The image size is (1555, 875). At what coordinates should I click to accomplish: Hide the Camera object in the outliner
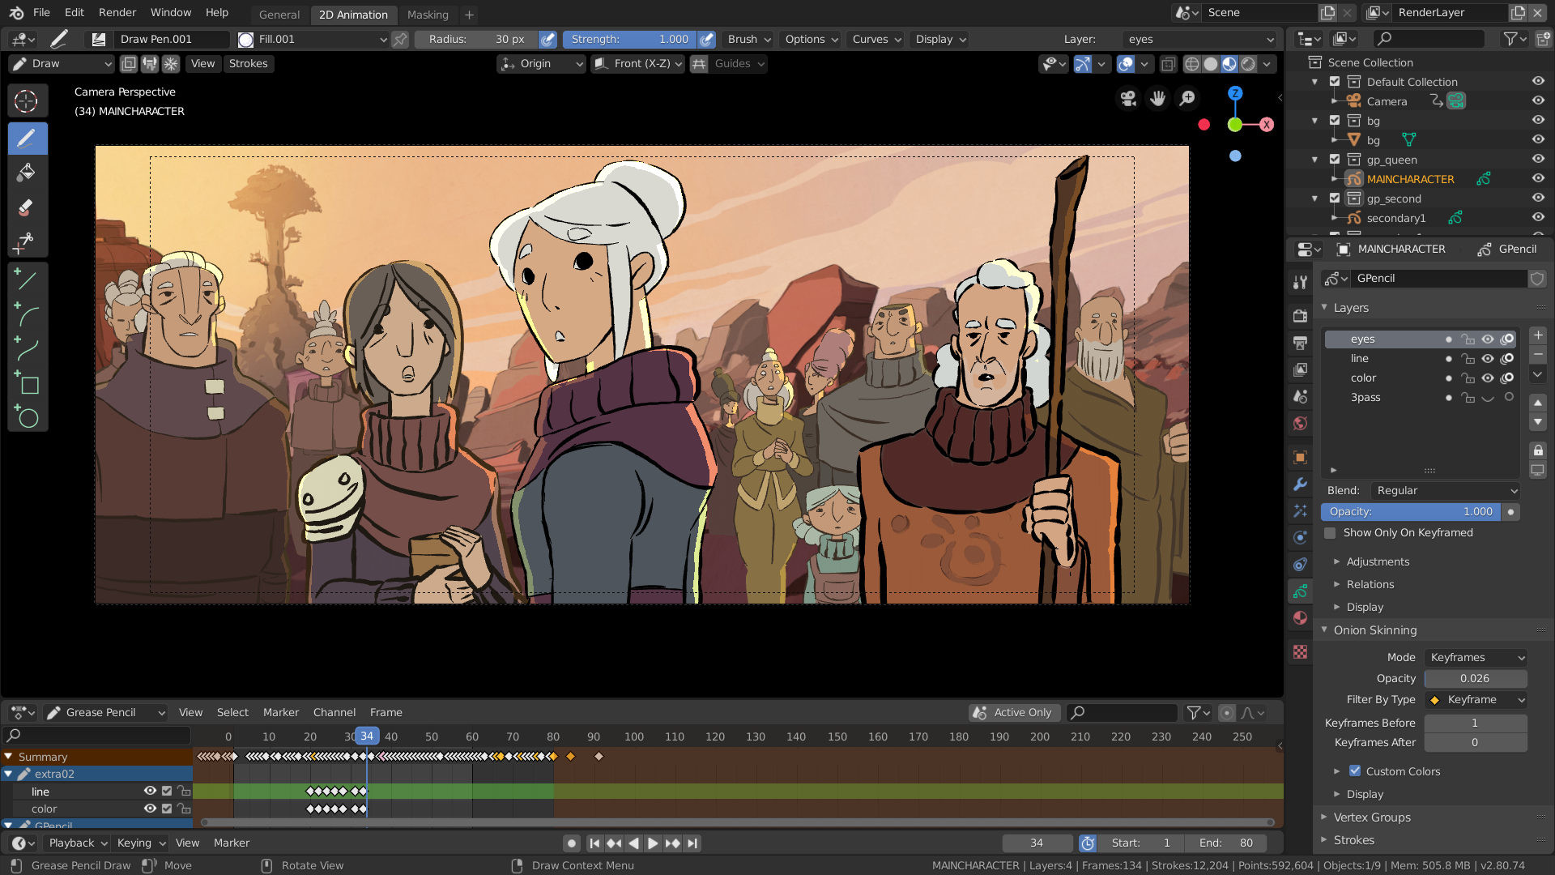click(1538, 100)
